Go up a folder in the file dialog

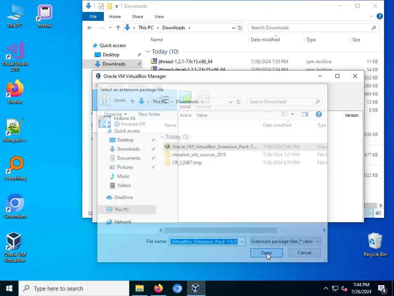(132, 102)
